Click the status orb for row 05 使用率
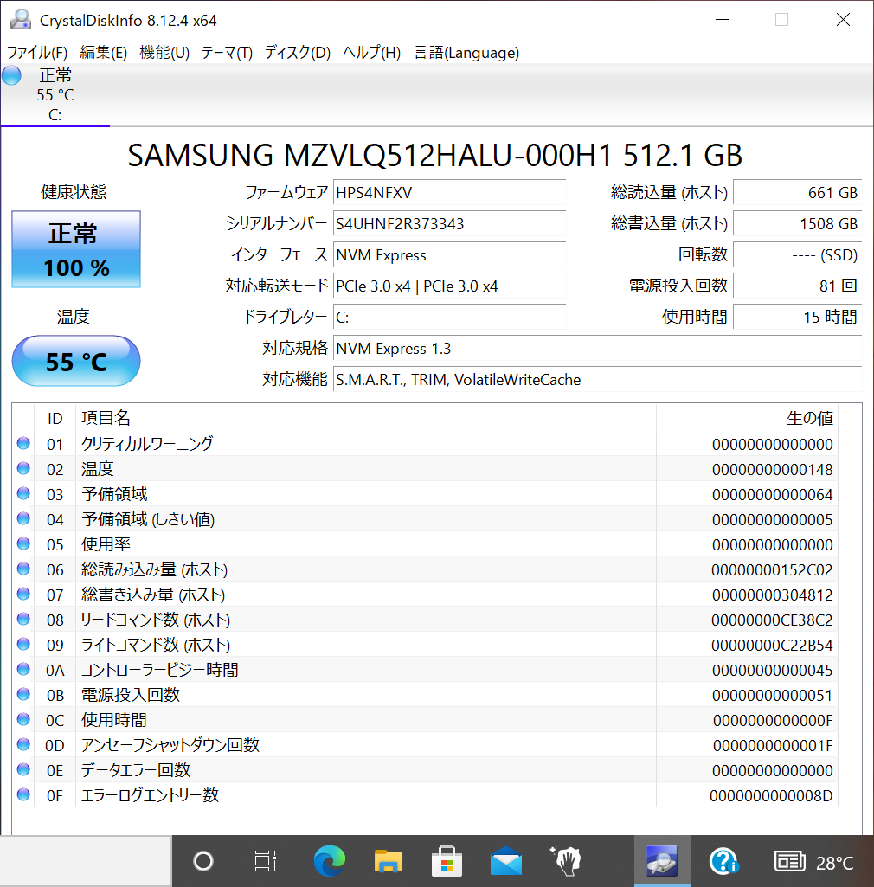The height and width of the screenshot is (887, 874). coord(23,543)
